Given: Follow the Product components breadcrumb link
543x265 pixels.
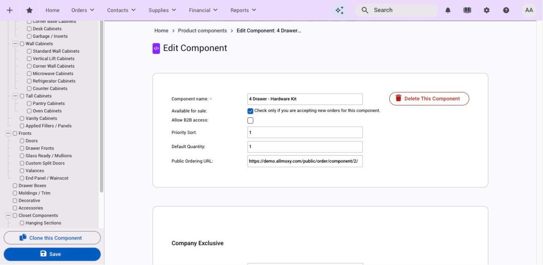Looking at the screenshot, I should (x=203, y=31).
